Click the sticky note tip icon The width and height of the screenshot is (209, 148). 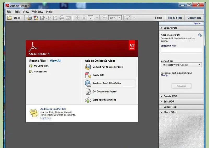pyautogui.click(x=34, y=113)
